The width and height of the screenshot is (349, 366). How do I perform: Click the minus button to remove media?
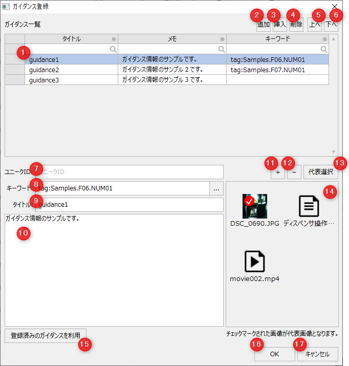point(293,173)
